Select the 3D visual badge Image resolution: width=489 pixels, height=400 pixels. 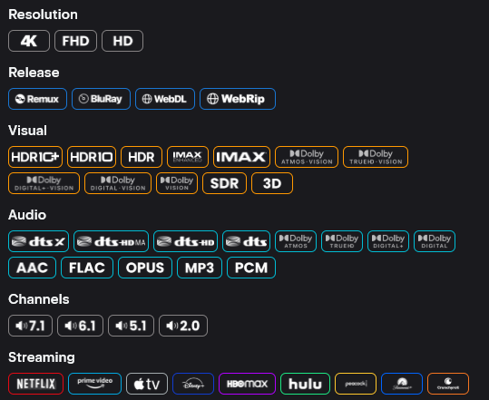click(x=272, y=183)
